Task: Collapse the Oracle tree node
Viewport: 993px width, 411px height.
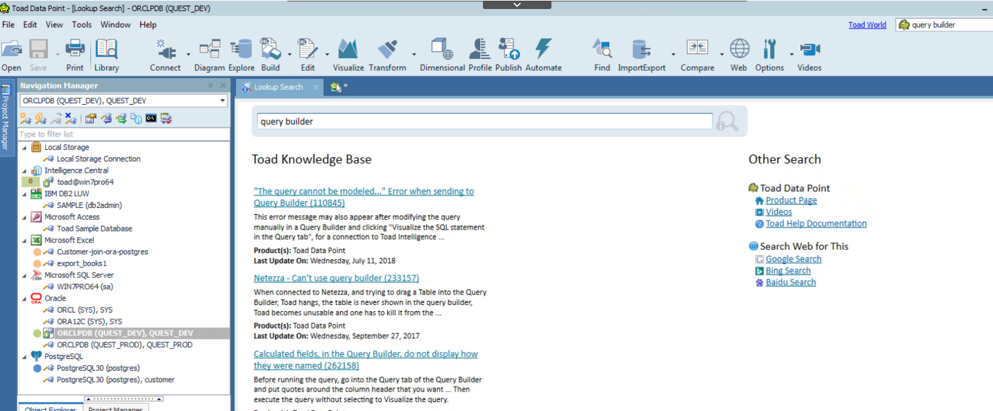Action: tap(25, 299)
